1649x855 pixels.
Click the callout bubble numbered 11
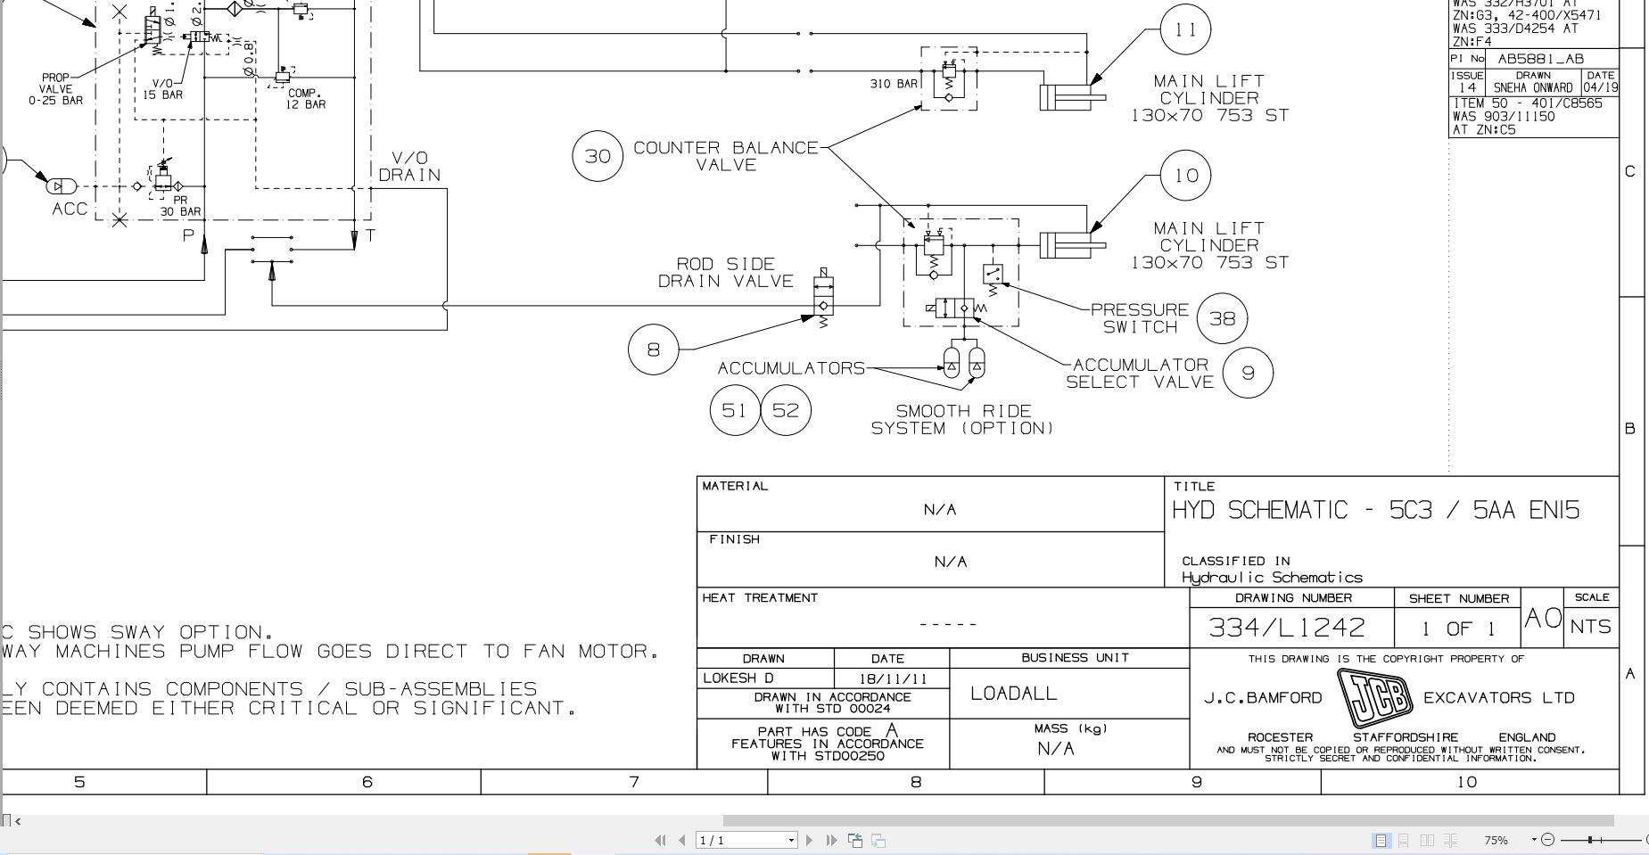tap(1185, 29)
